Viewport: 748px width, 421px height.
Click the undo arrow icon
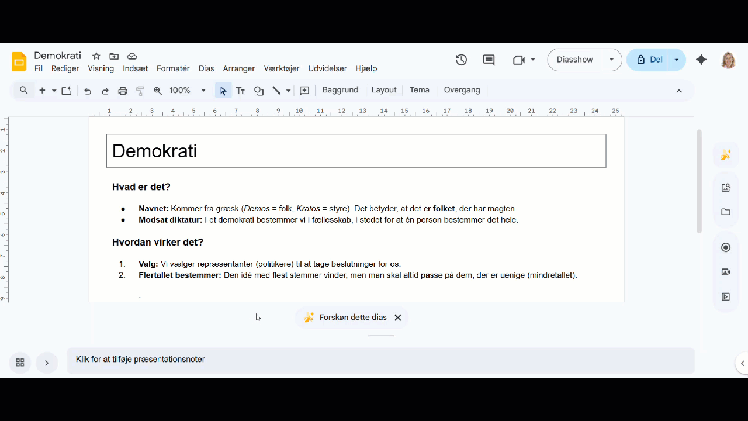88,91
